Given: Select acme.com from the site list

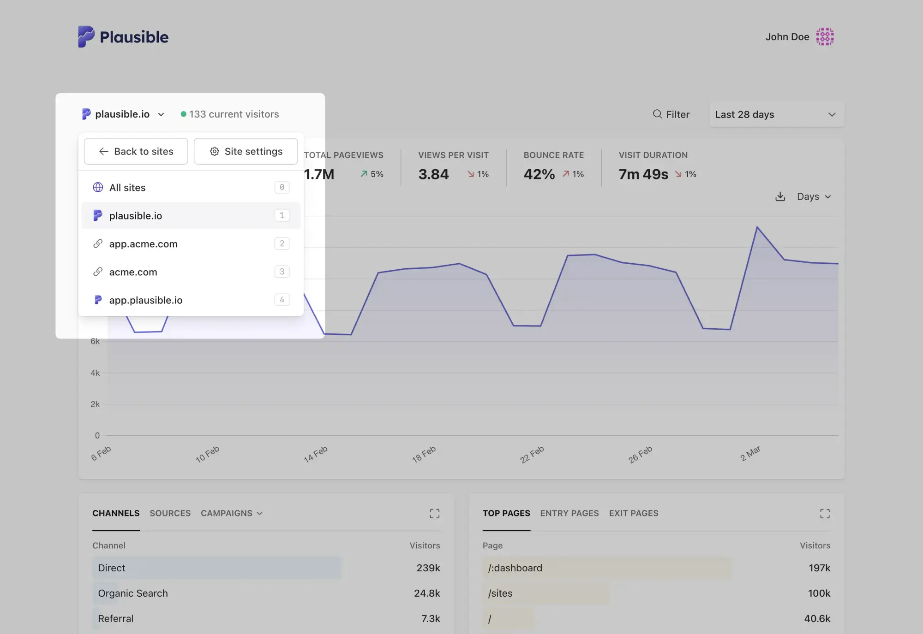Looking at the screenshot, I should click(x=133, y=272).
